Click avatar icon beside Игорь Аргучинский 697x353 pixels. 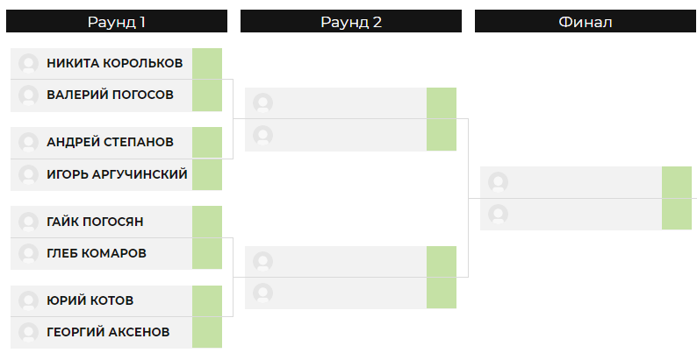click(28, 174)
